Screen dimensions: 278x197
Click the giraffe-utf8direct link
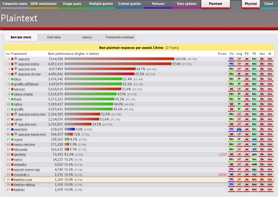(x=26, y=84)
